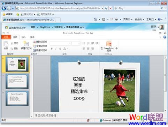Switch to the 插入 (Insert) ribbon tab
Image resolution: width=168 pixels, height=127 pixels.
point(23,37)
